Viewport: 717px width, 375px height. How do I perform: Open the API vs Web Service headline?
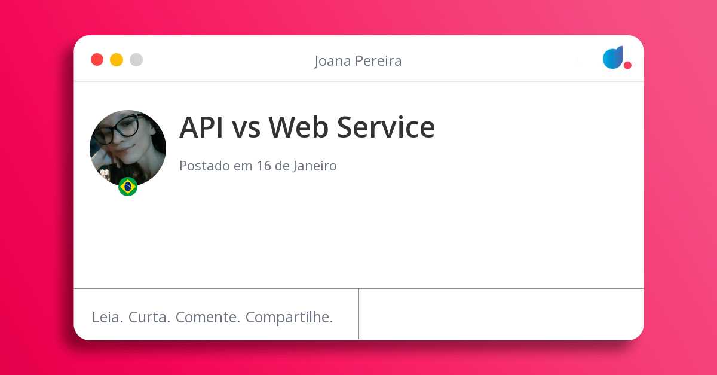pos(307,127)
